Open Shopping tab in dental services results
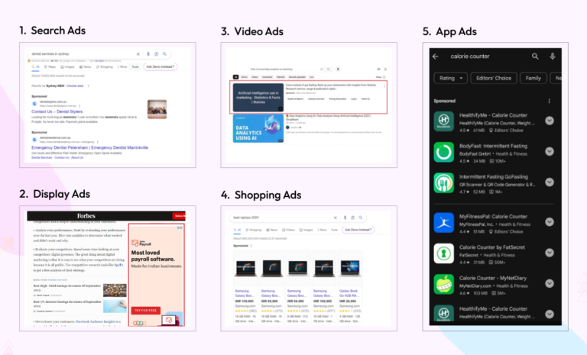This screenshot has width=587, height=355. point(105,67)
